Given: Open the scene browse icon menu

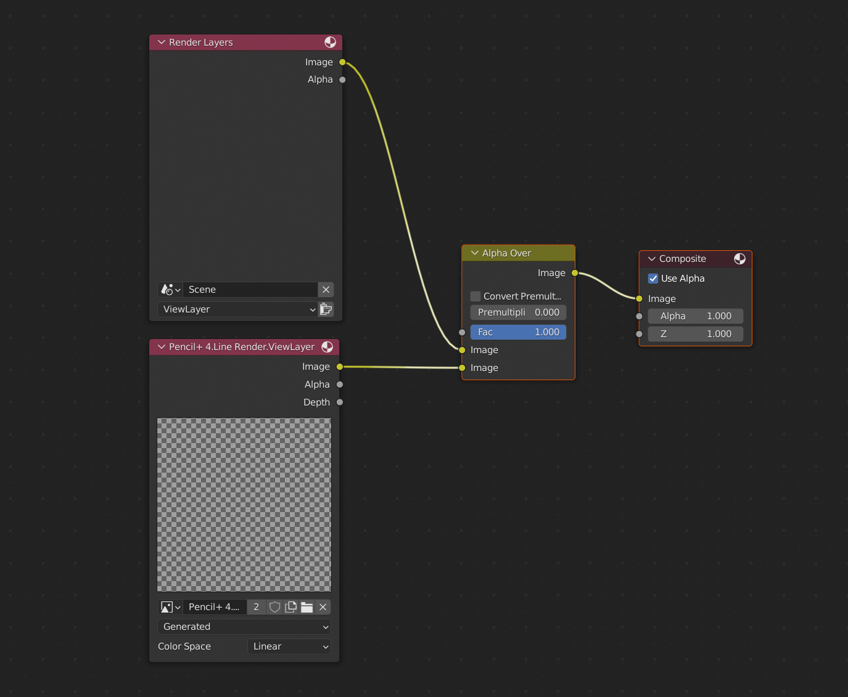Looking at the screenshot, I should point(170,290).
